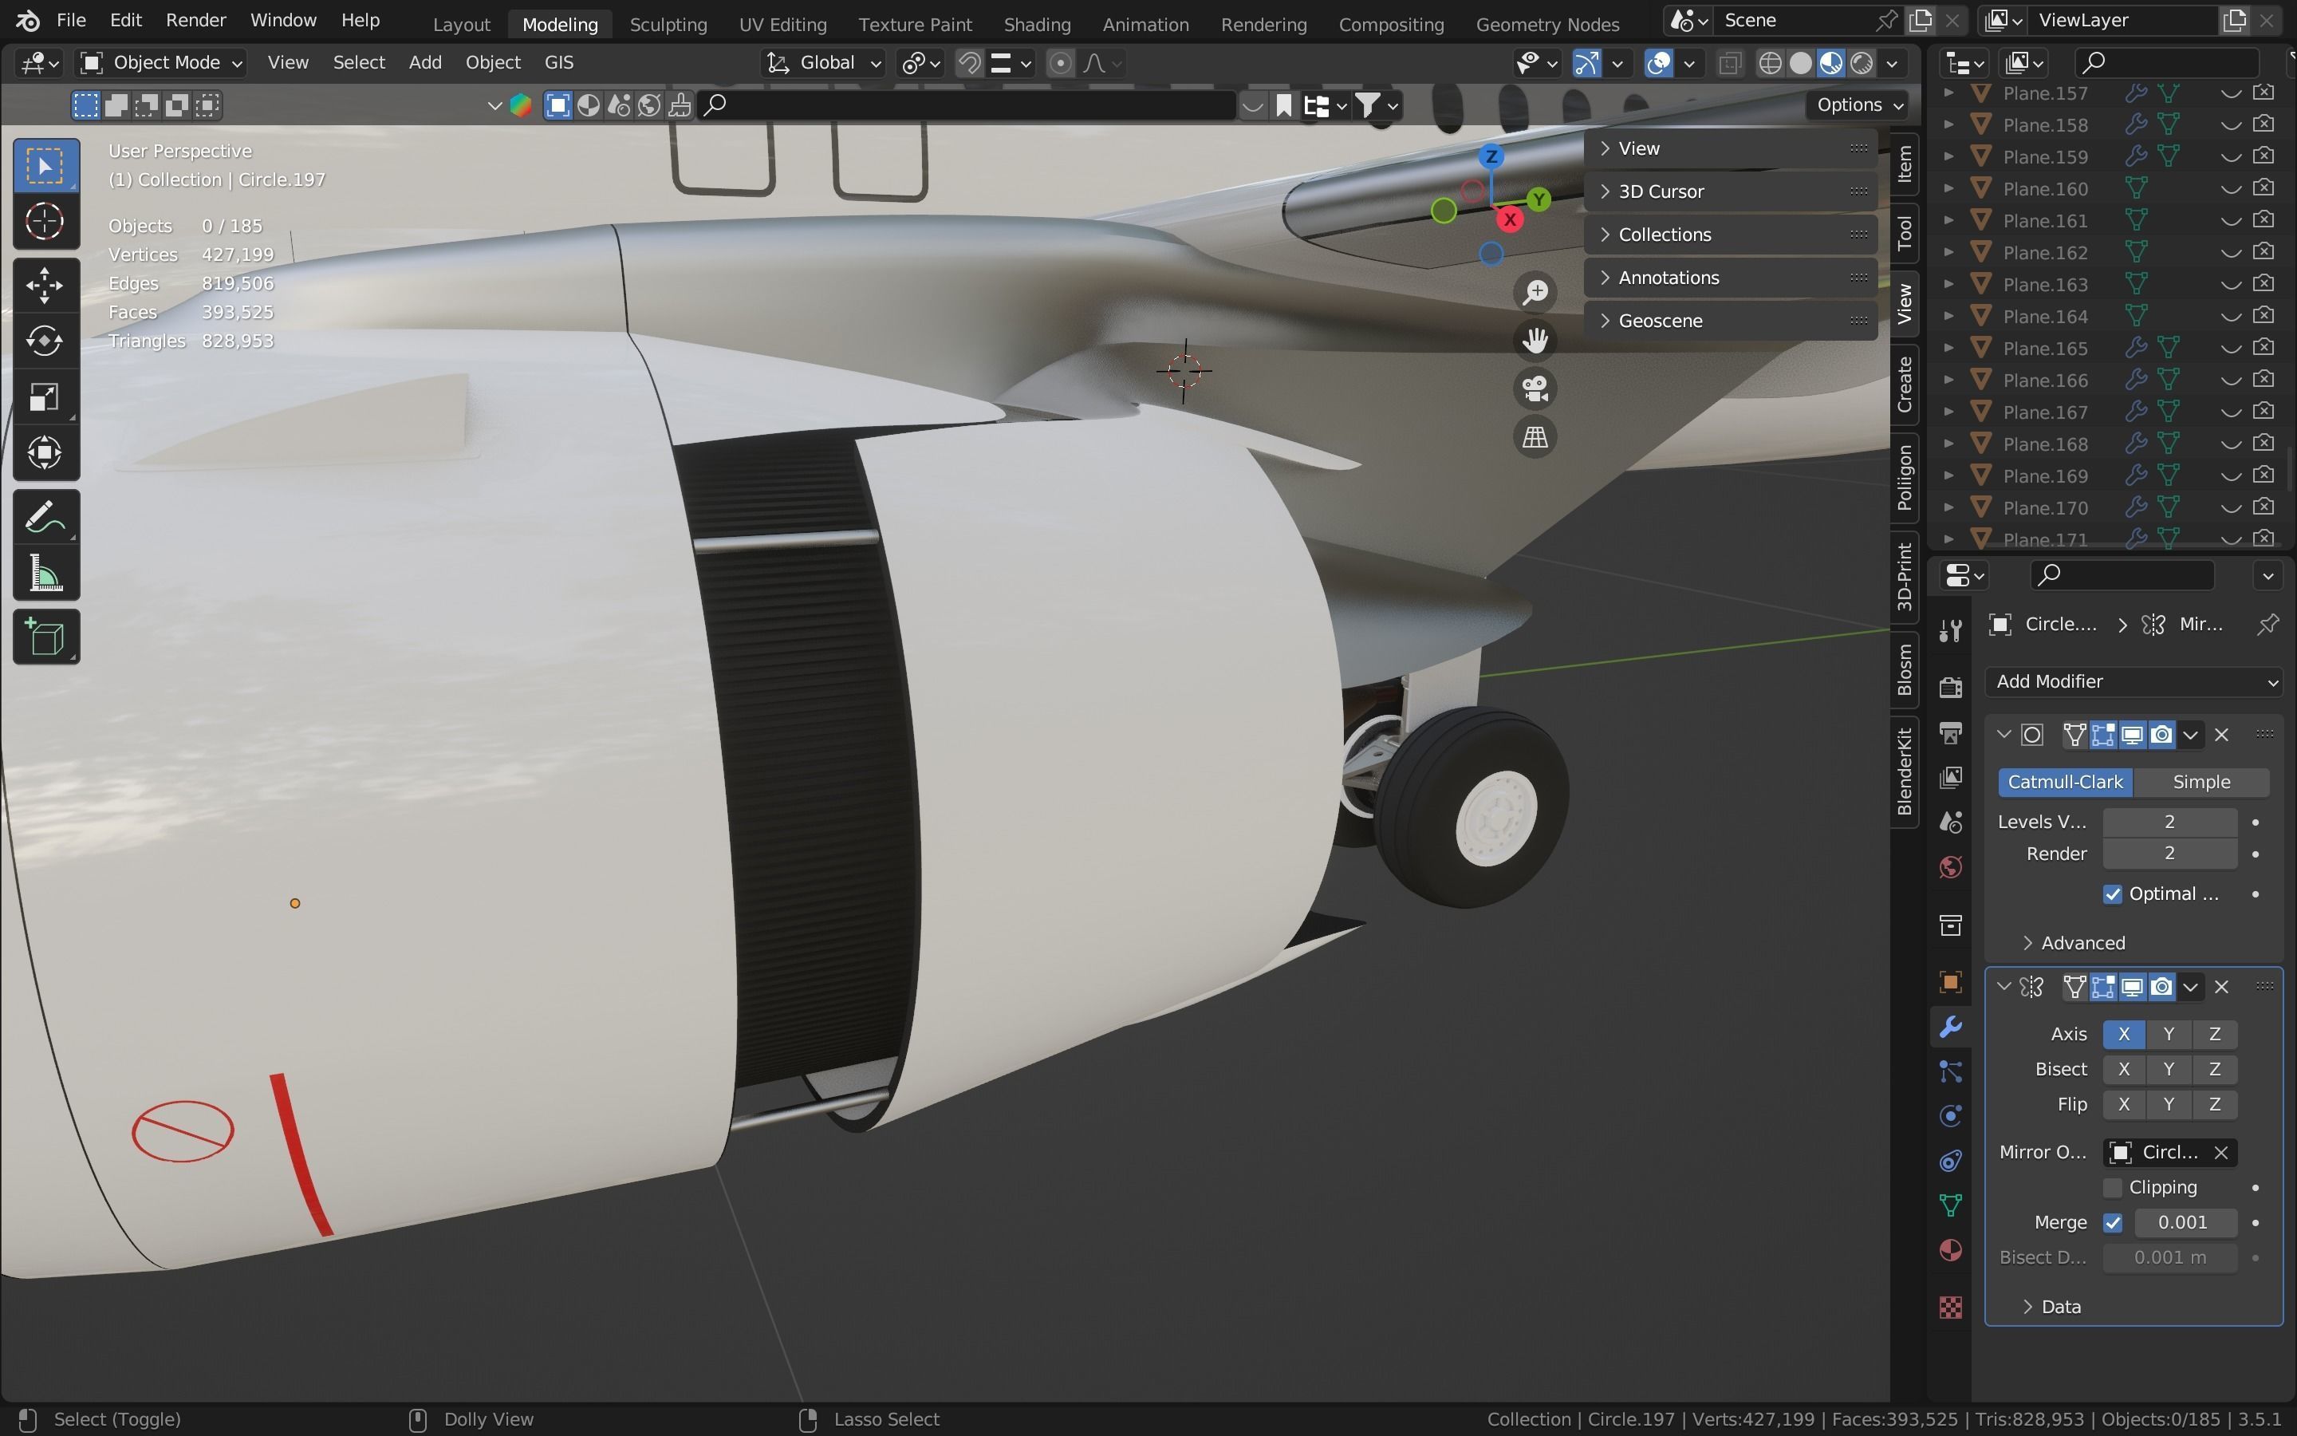Click the Levels Viewport value field
The image size is (2297, 1436).
[x=2170, y=822]
